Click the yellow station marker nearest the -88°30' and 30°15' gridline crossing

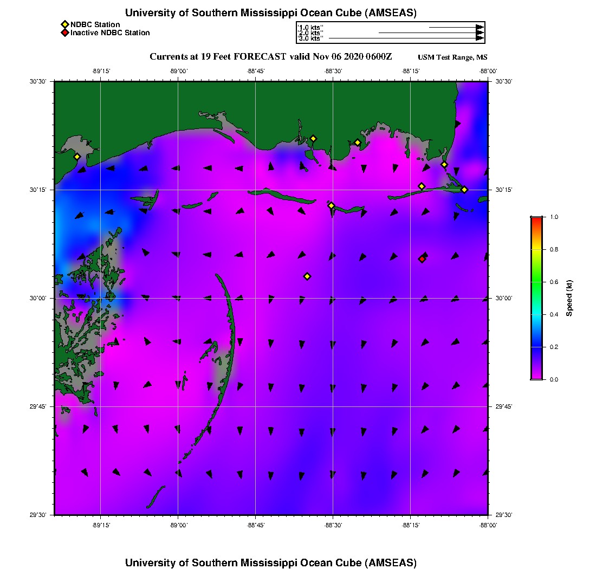tap(332, 205)
